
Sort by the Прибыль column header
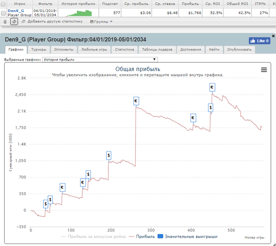coord(190,4)
